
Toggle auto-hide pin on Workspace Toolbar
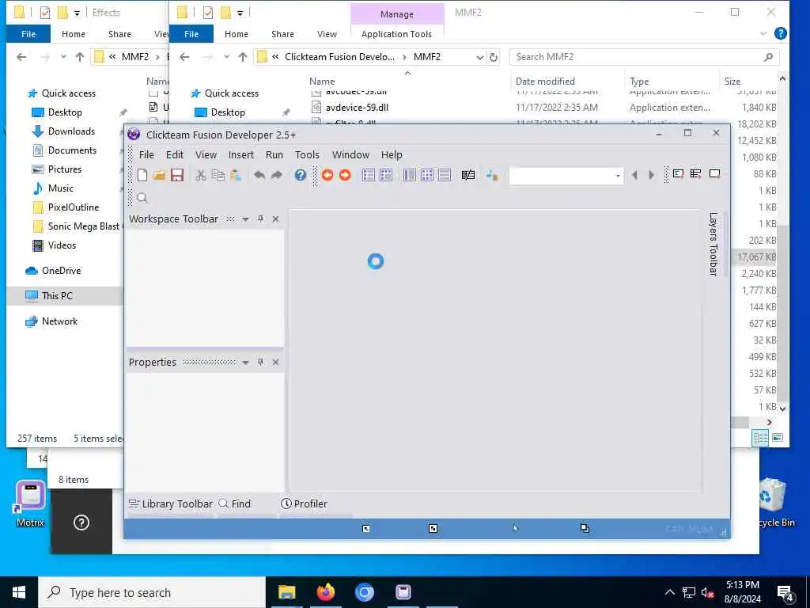(x=260, y=218)
